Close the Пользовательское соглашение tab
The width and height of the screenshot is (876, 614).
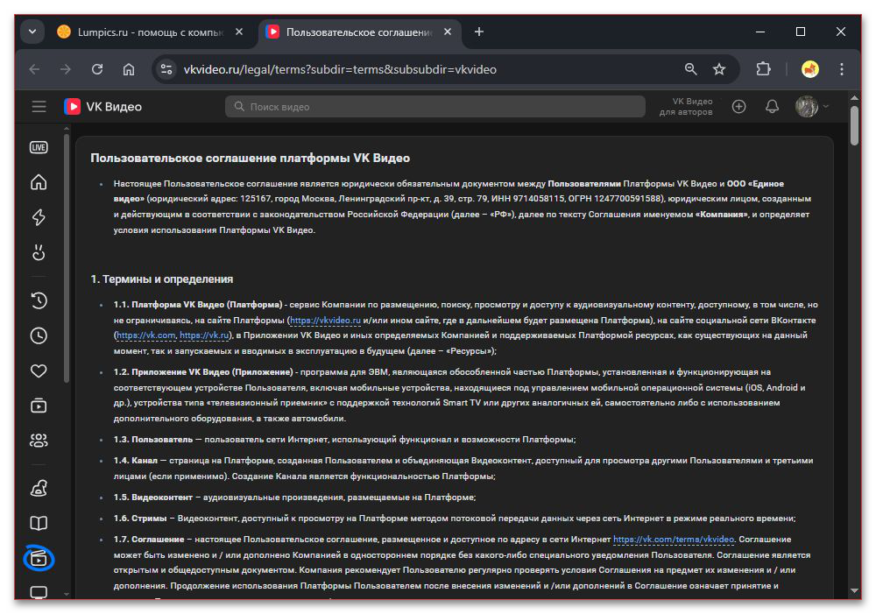[448, 32]
